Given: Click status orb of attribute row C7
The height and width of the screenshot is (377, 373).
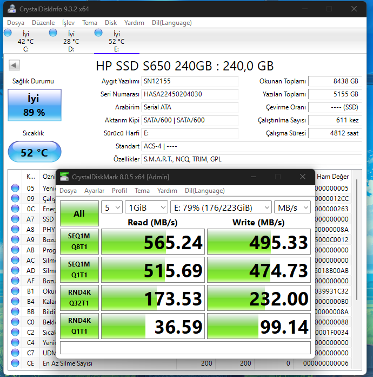Looking at the screenshot, I should point(15,353).
